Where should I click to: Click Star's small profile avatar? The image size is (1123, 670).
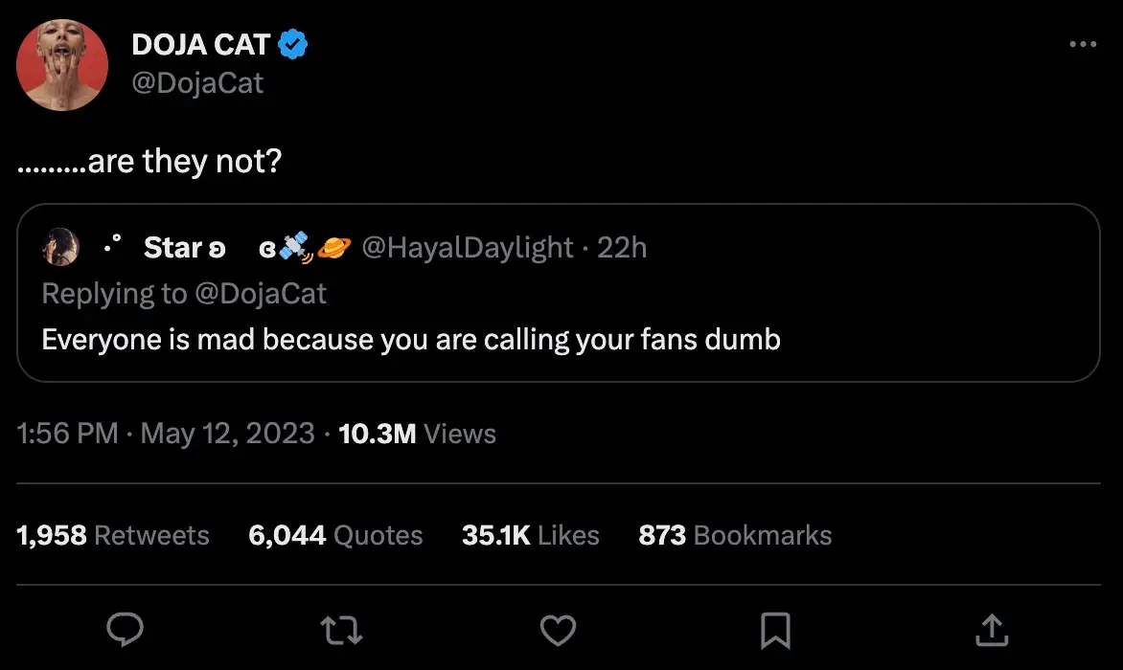61,247
